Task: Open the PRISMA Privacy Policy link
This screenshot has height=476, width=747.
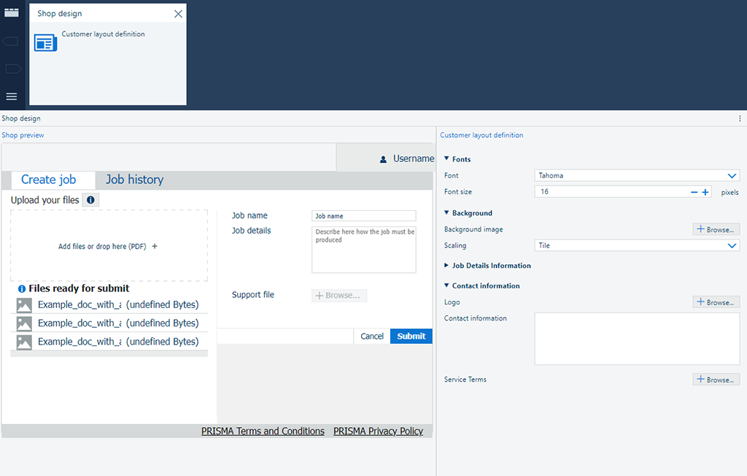Action: (378, 431)
